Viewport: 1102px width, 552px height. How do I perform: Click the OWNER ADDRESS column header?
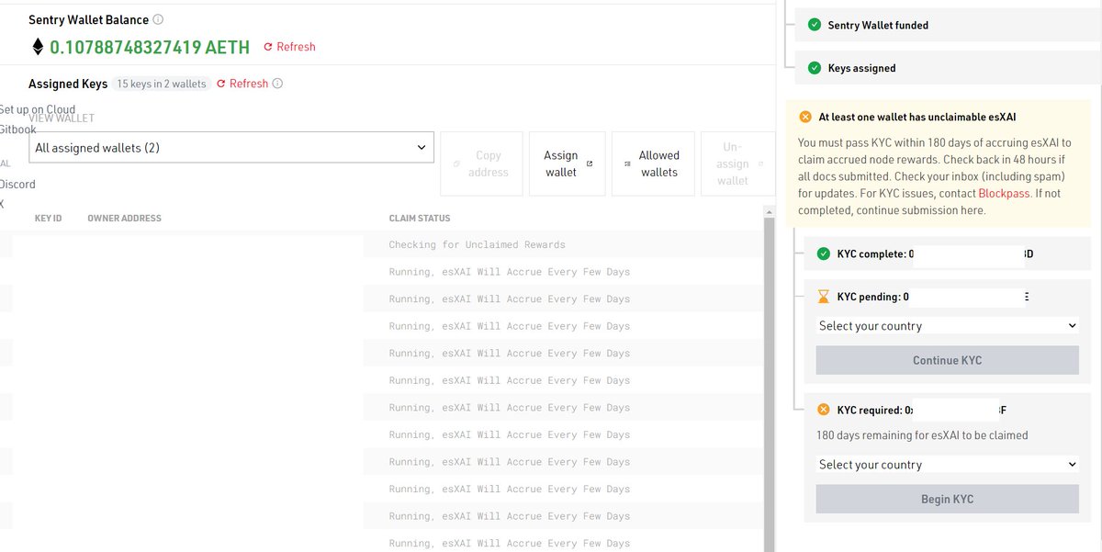tap(124, 219)
